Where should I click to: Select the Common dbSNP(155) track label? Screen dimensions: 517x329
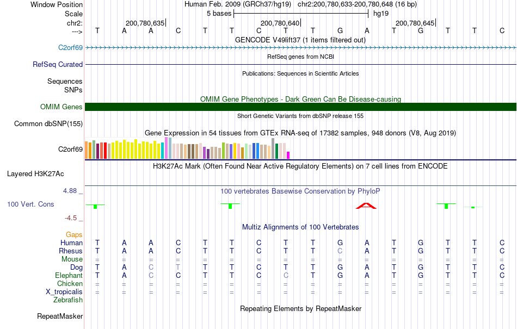[x=48, y=124]
